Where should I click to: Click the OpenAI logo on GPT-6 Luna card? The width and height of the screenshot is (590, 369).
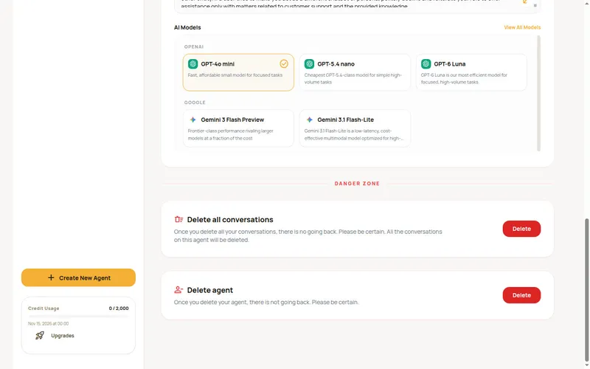[426, 64]
